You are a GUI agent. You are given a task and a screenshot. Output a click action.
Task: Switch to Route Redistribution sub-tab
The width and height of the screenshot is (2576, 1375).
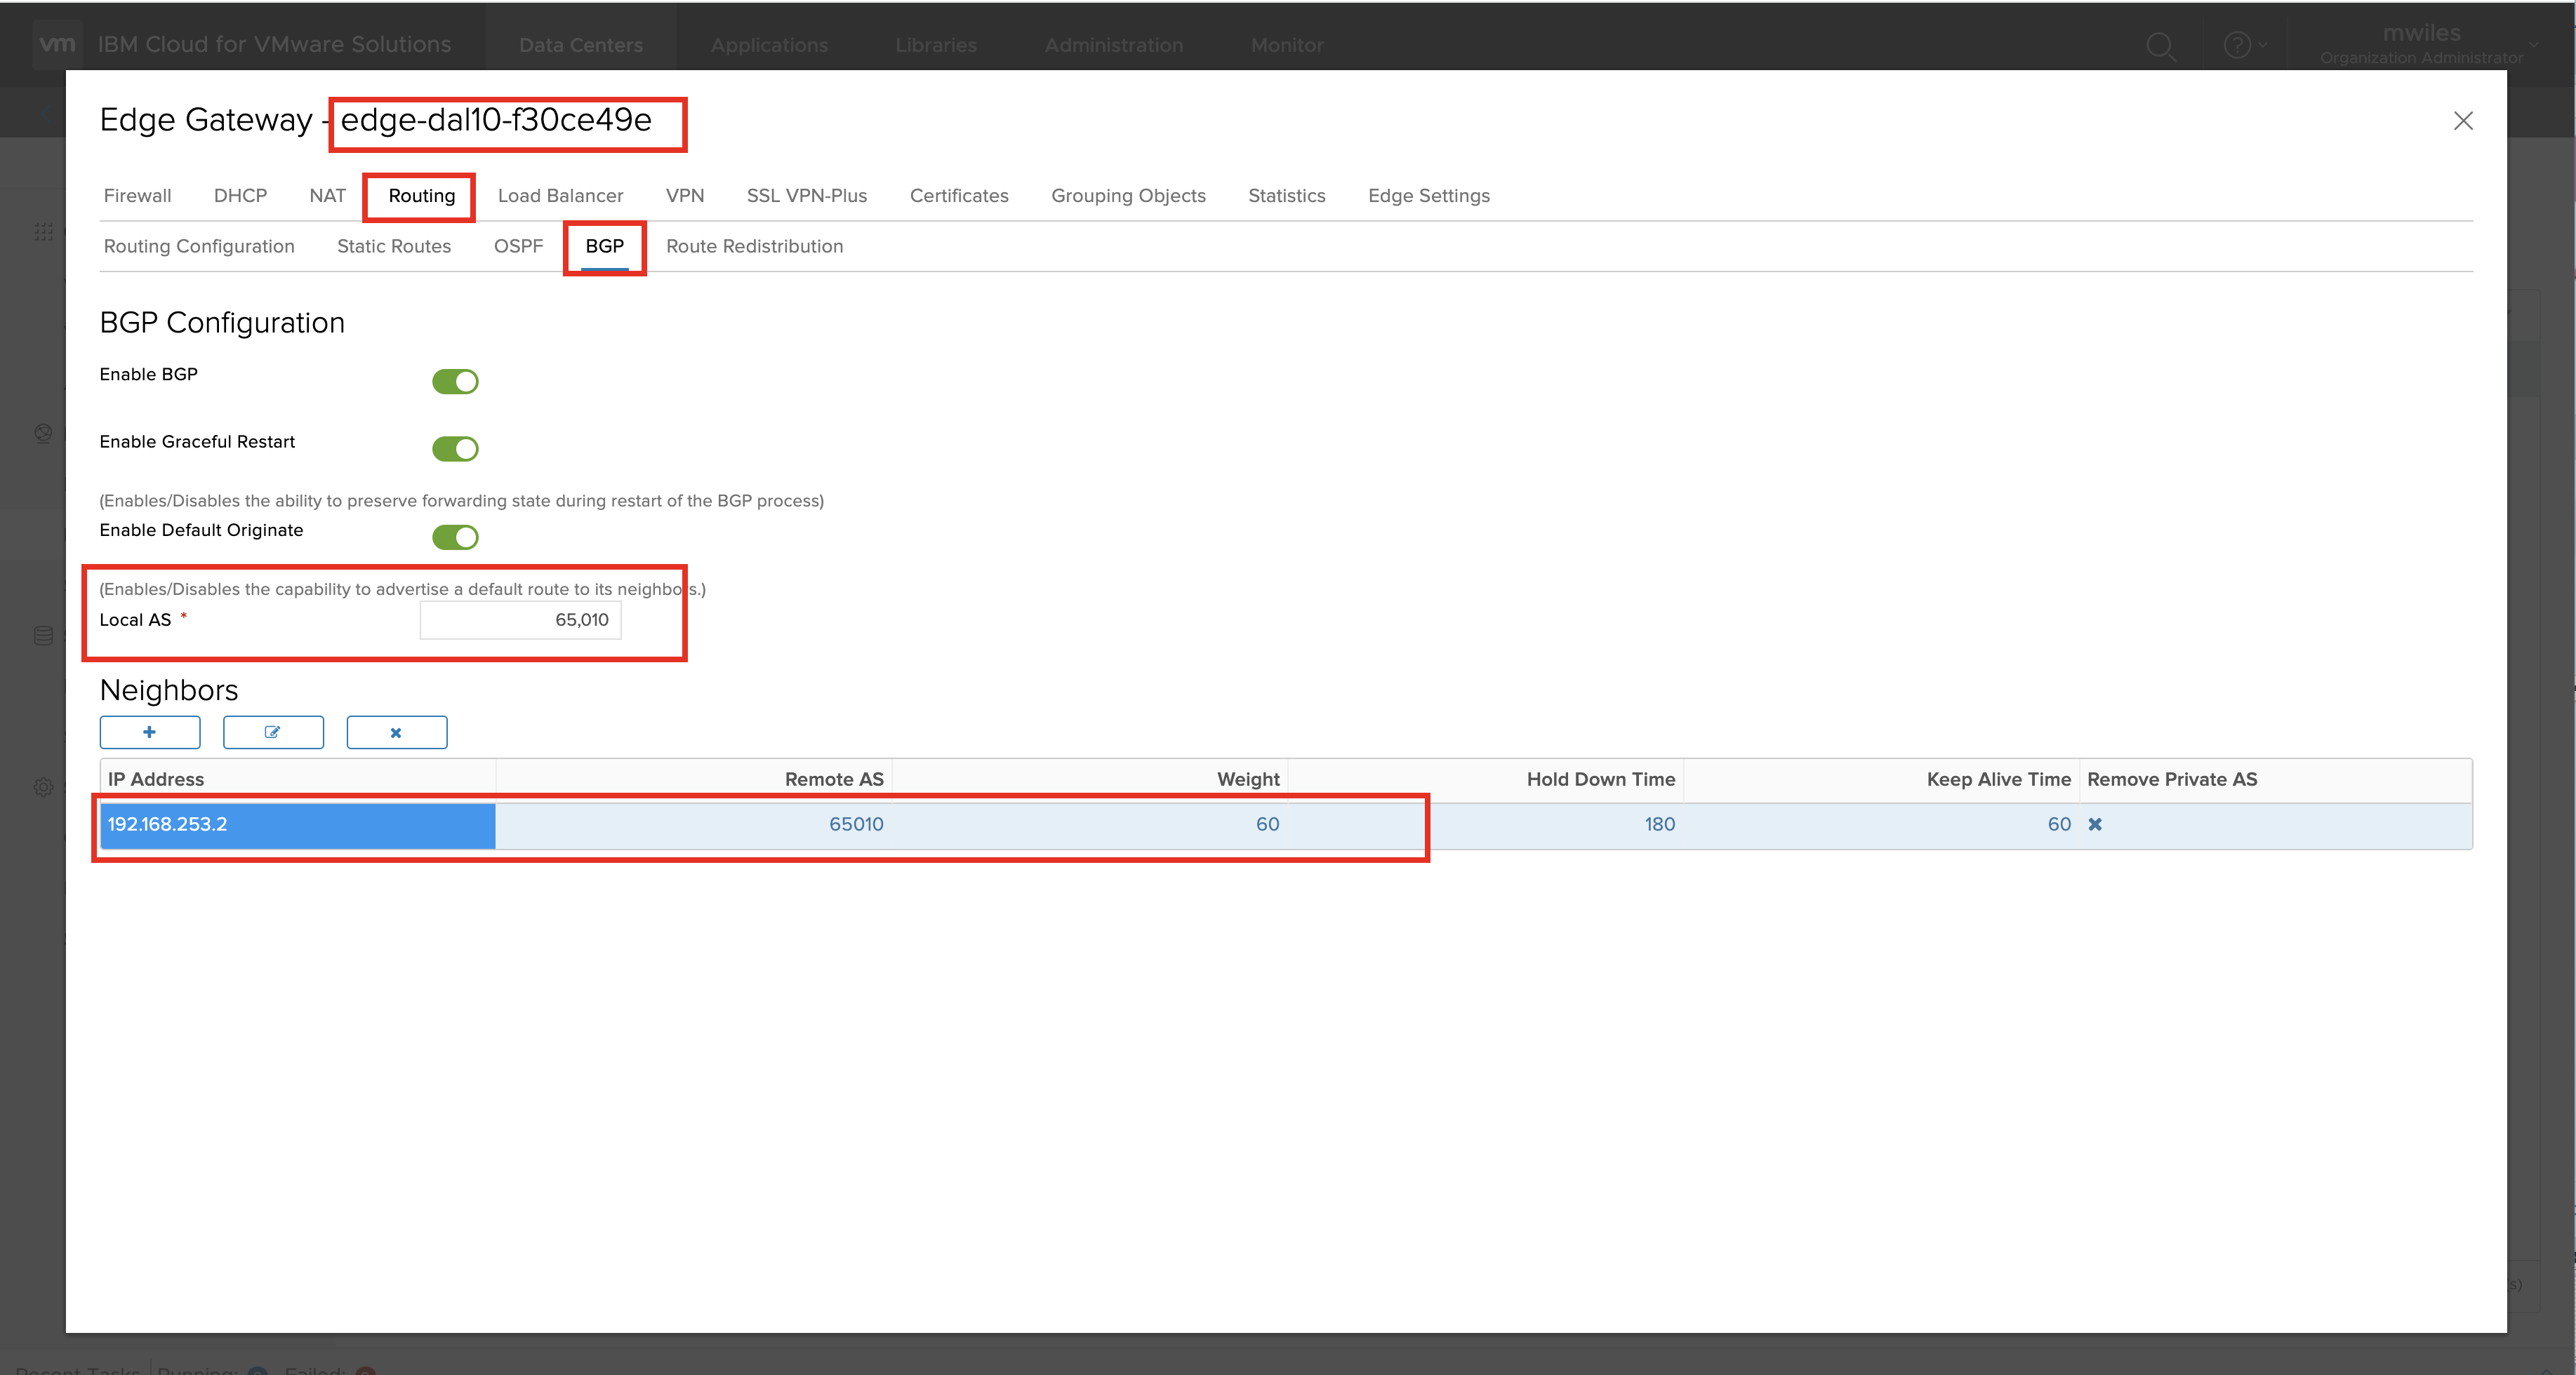point(754,246)
